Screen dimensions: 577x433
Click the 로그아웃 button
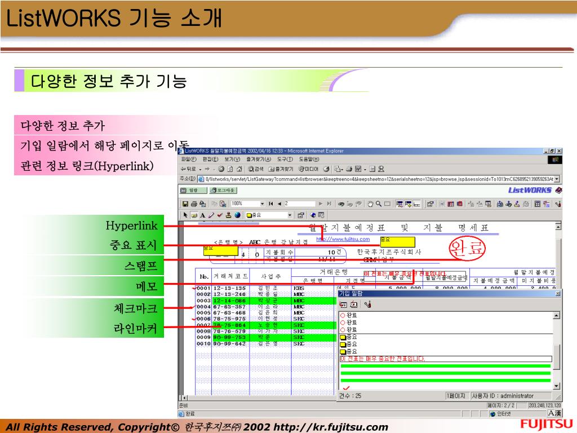223,191
